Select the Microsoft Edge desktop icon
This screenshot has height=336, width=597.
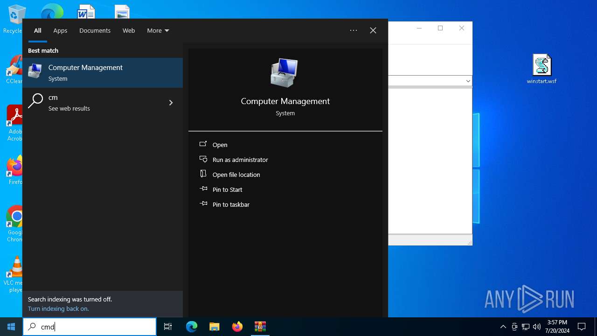[x=52, y=11]
